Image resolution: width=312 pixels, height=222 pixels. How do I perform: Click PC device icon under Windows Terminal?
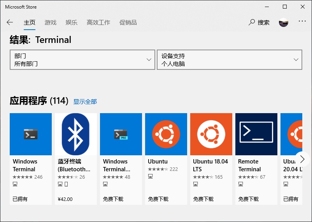[x=15, y=184]
